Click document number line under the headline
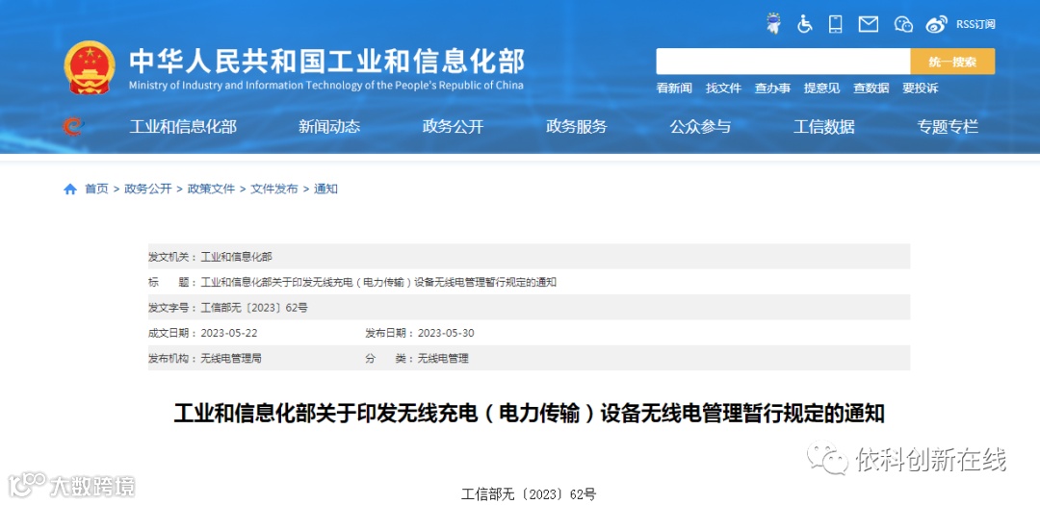 (529, 494)
